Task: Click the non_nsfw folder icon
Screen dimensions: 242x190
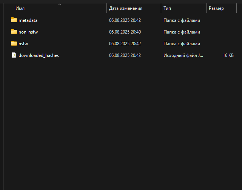Action: pos(14,32)
